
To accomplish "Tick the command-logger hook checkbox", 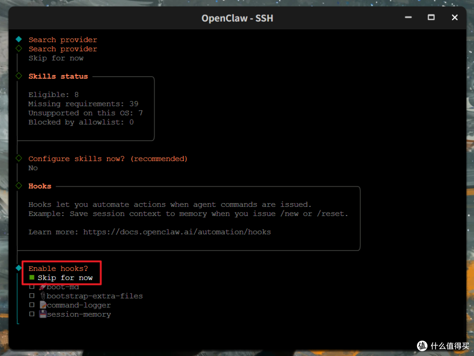I will 32,305.
